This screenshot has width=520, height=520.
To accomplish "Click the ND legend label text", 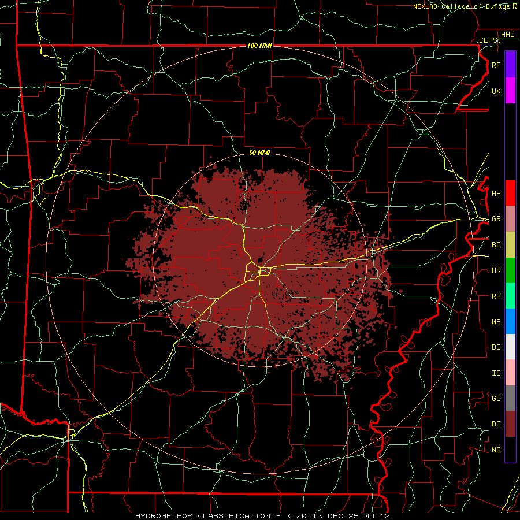I will tap(496, 450).
